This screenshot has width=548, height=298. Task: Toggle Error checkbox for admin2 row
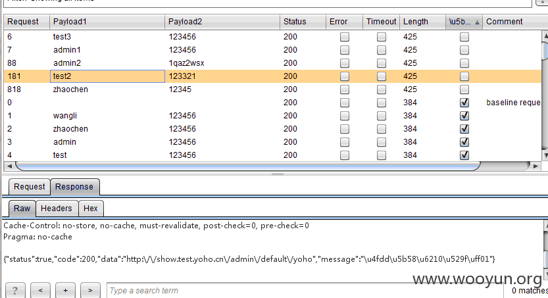click(345, 63)
